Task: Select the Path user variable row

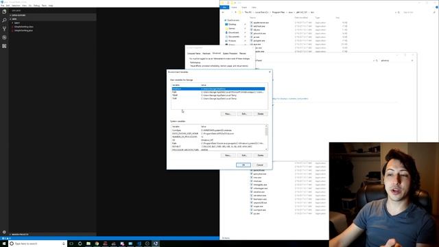Action: (218, 92)
